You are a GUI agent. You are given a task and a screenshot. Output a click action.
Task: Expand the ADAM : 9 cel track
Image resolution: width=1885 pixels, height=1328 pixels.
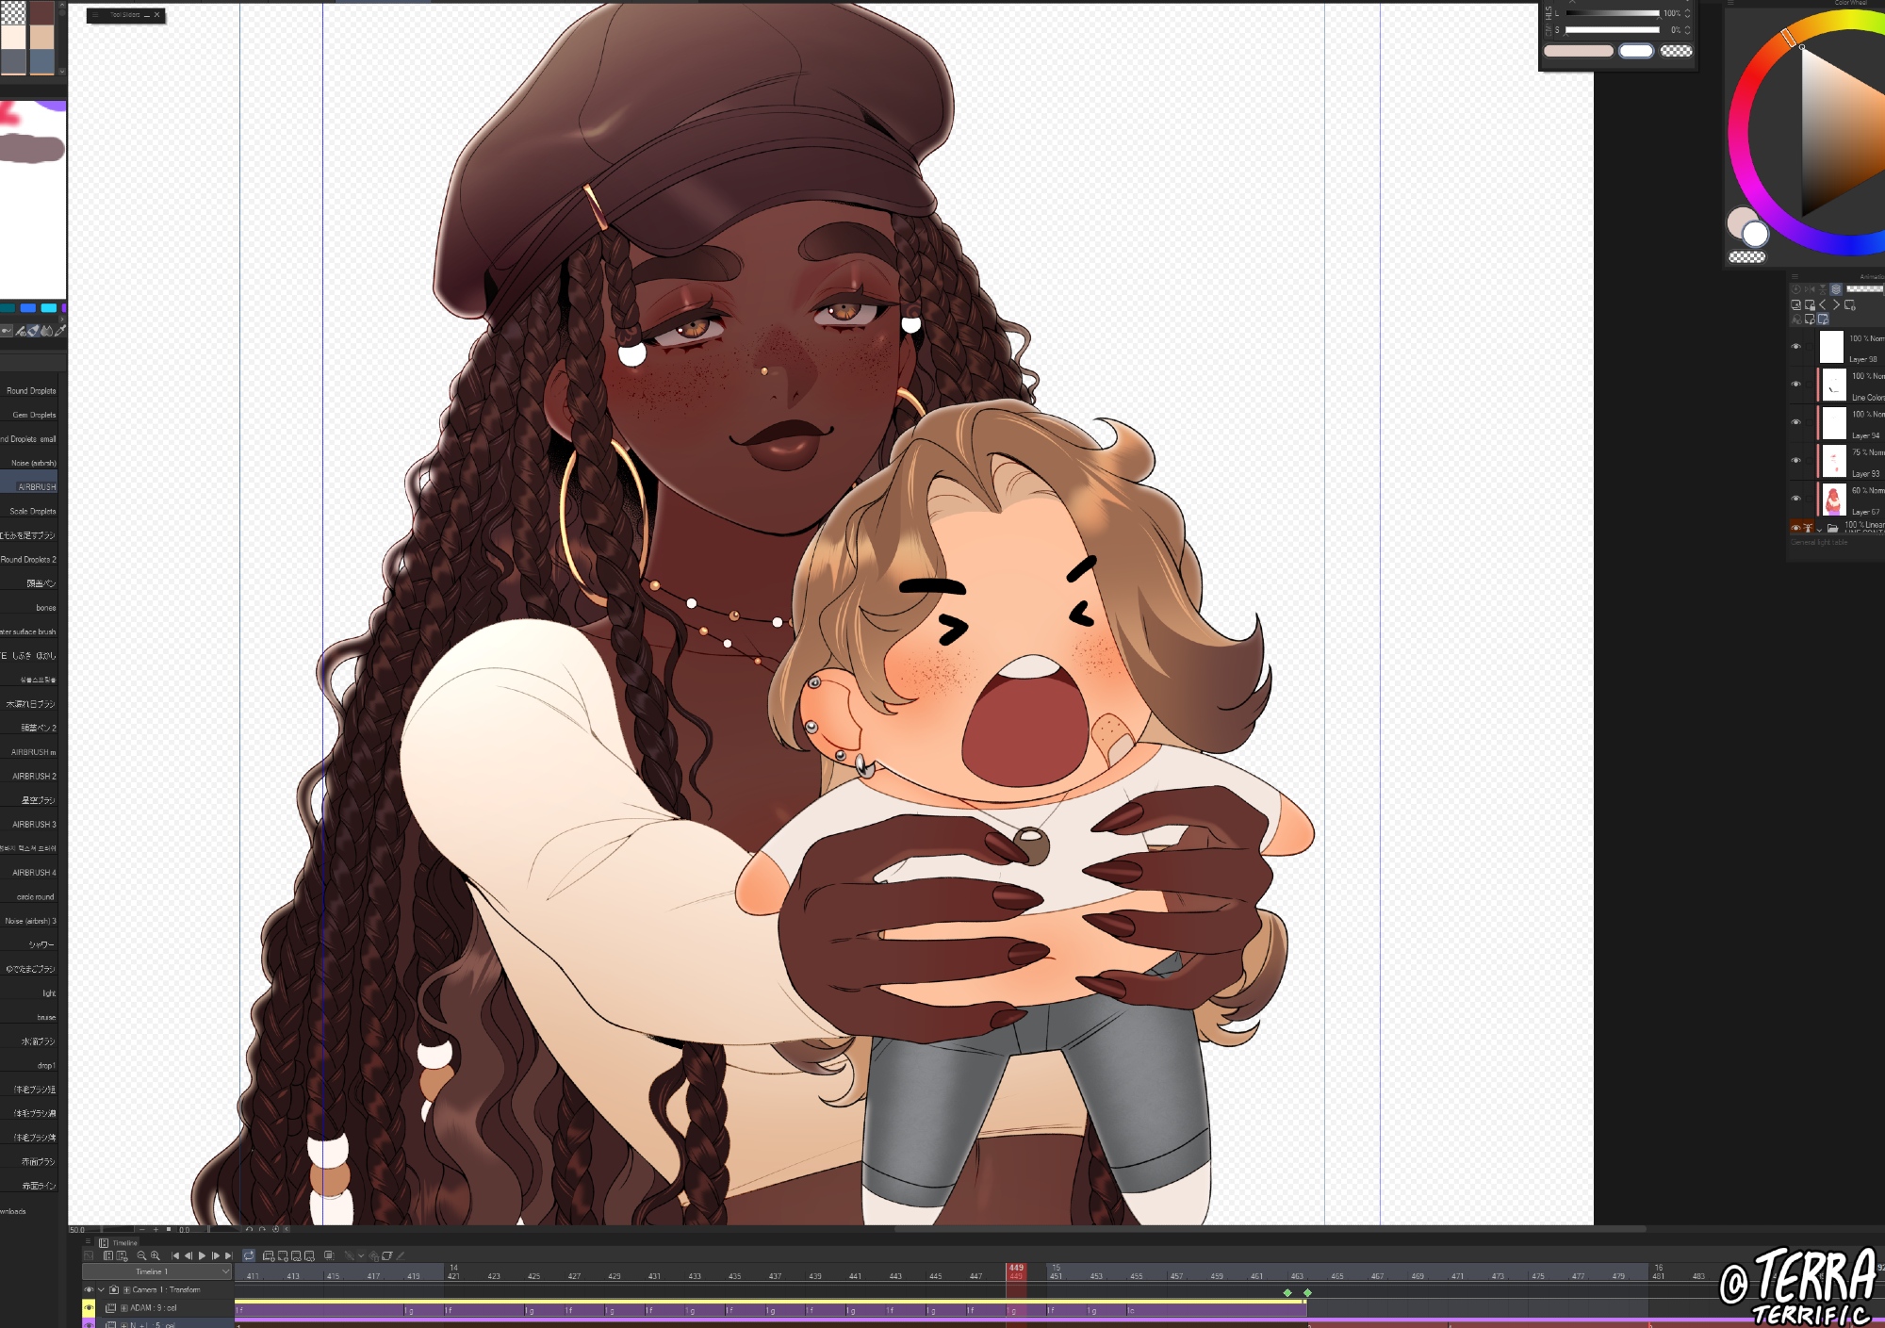pos(124,1308)
